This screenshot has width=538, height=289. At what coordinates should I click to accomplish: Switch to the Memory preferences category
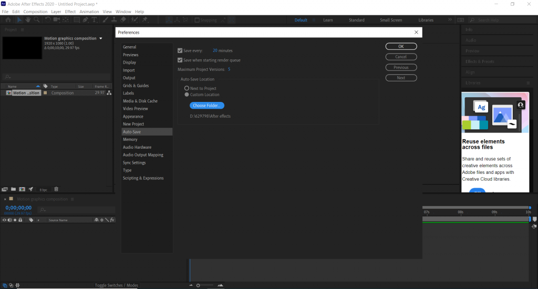pyautogui.click(x=130, y=140)
